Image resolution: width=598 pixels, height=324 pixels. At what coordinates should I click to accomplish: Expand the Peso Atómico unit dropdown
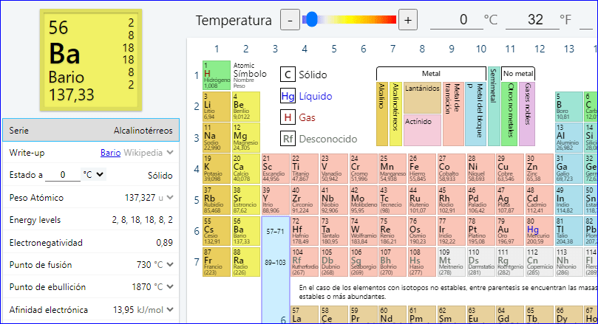[170, 197]
